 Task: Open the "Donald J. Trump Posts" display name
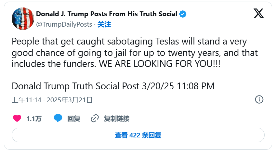click(x=107, y=14)
